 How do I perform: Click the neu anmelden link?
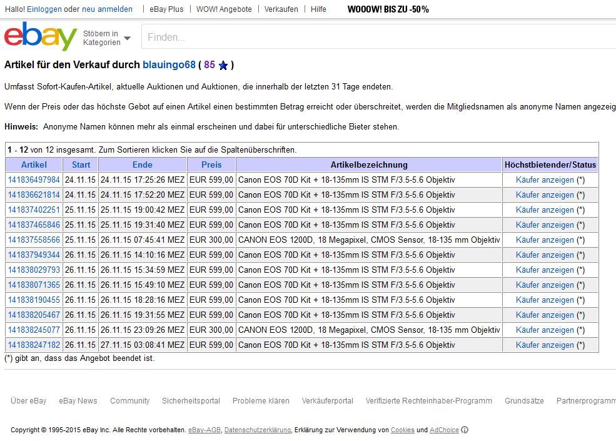pyautogui.click(x=107, y=9)
